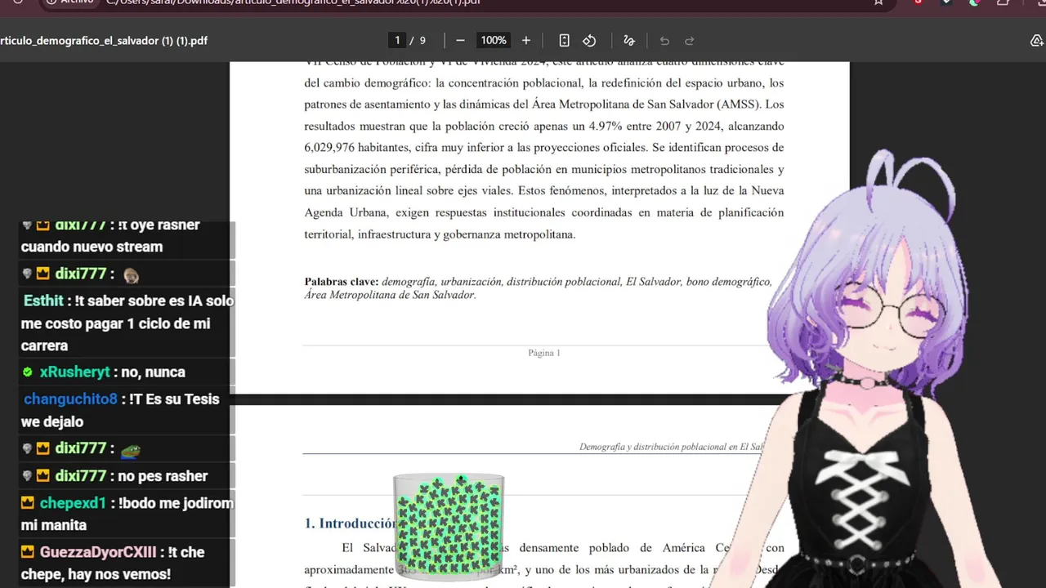Click the 'Palabras clave:' label
1046x588 pixels.
[342, 282]
